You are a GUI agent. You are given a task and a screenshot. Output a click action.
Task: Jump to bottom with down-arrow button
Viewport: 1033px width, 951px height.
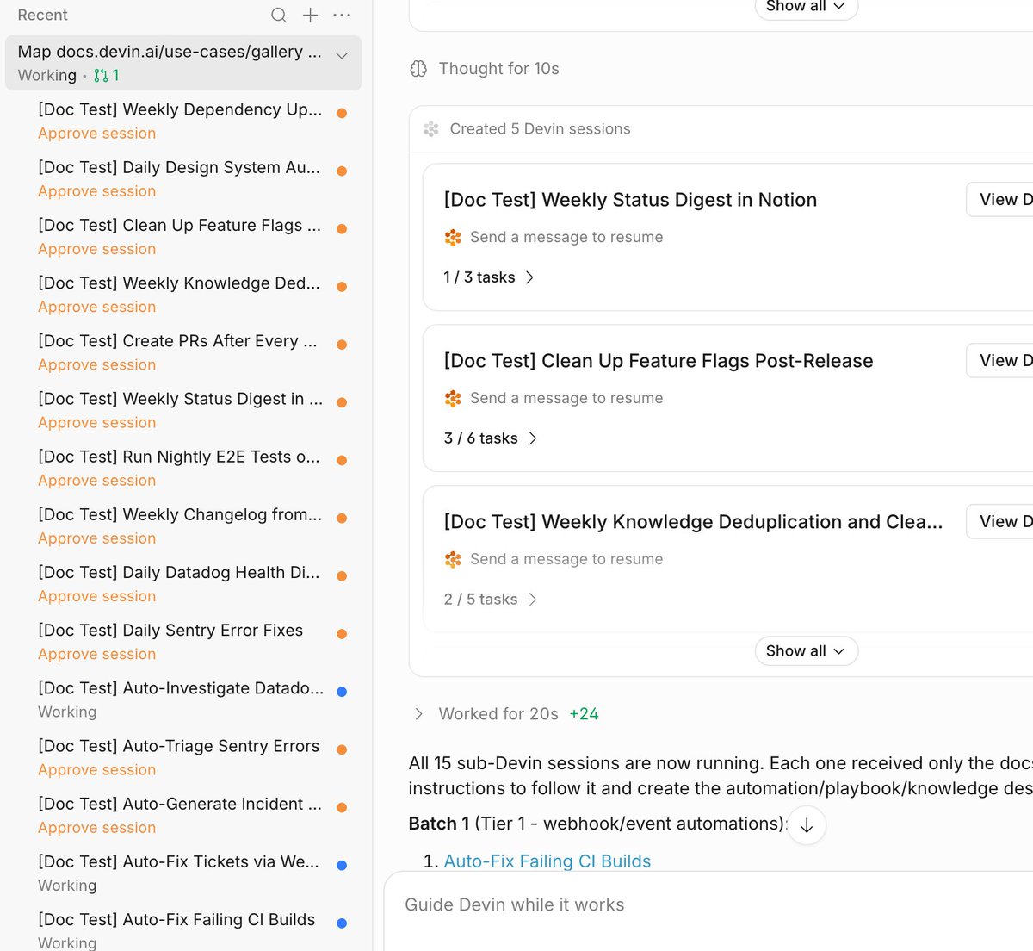coord(807,825)
